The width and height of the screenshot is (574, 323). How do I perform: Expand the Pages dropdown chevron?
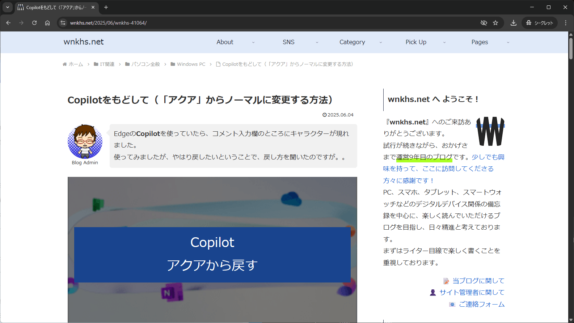click(508, 42)
